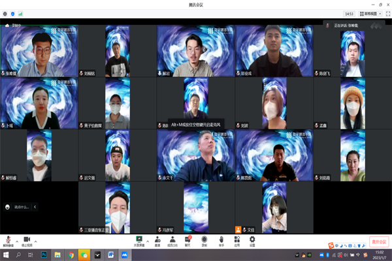Screen dimensions: 392x261
Task: Open Photoshop from the taskbar
Action: pyautogui.click(x=44, y=255)
